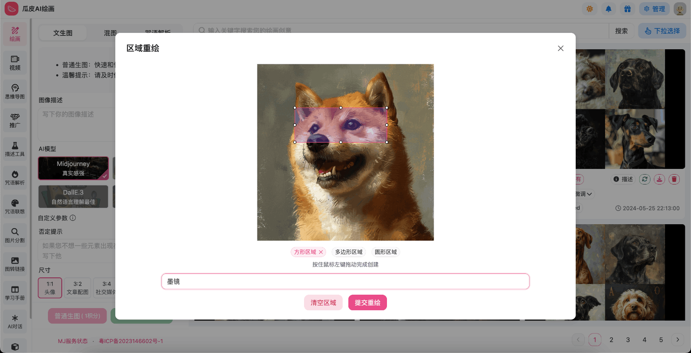Toggle the sun theme icon
The image size is (691, 353).
590,9
